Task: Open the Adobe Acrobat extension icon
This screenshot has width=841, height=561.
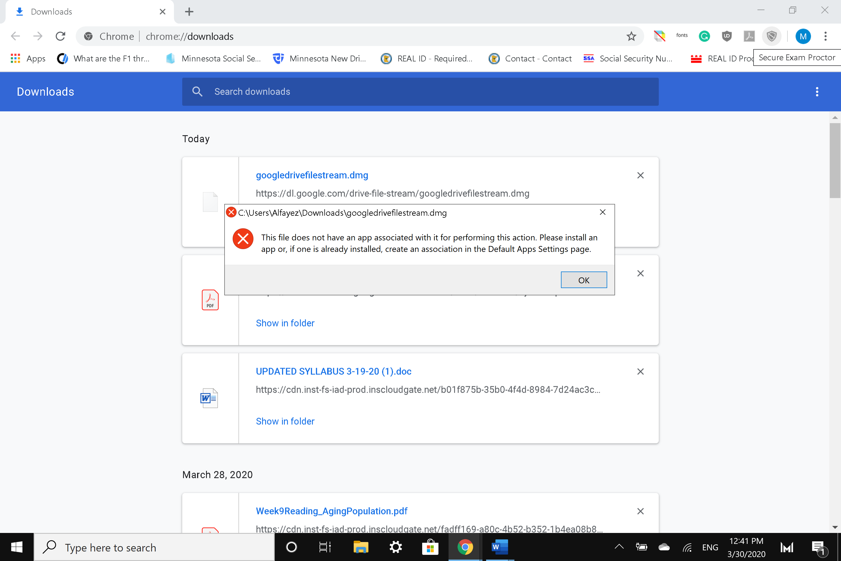Action: [x=749, y=36]
